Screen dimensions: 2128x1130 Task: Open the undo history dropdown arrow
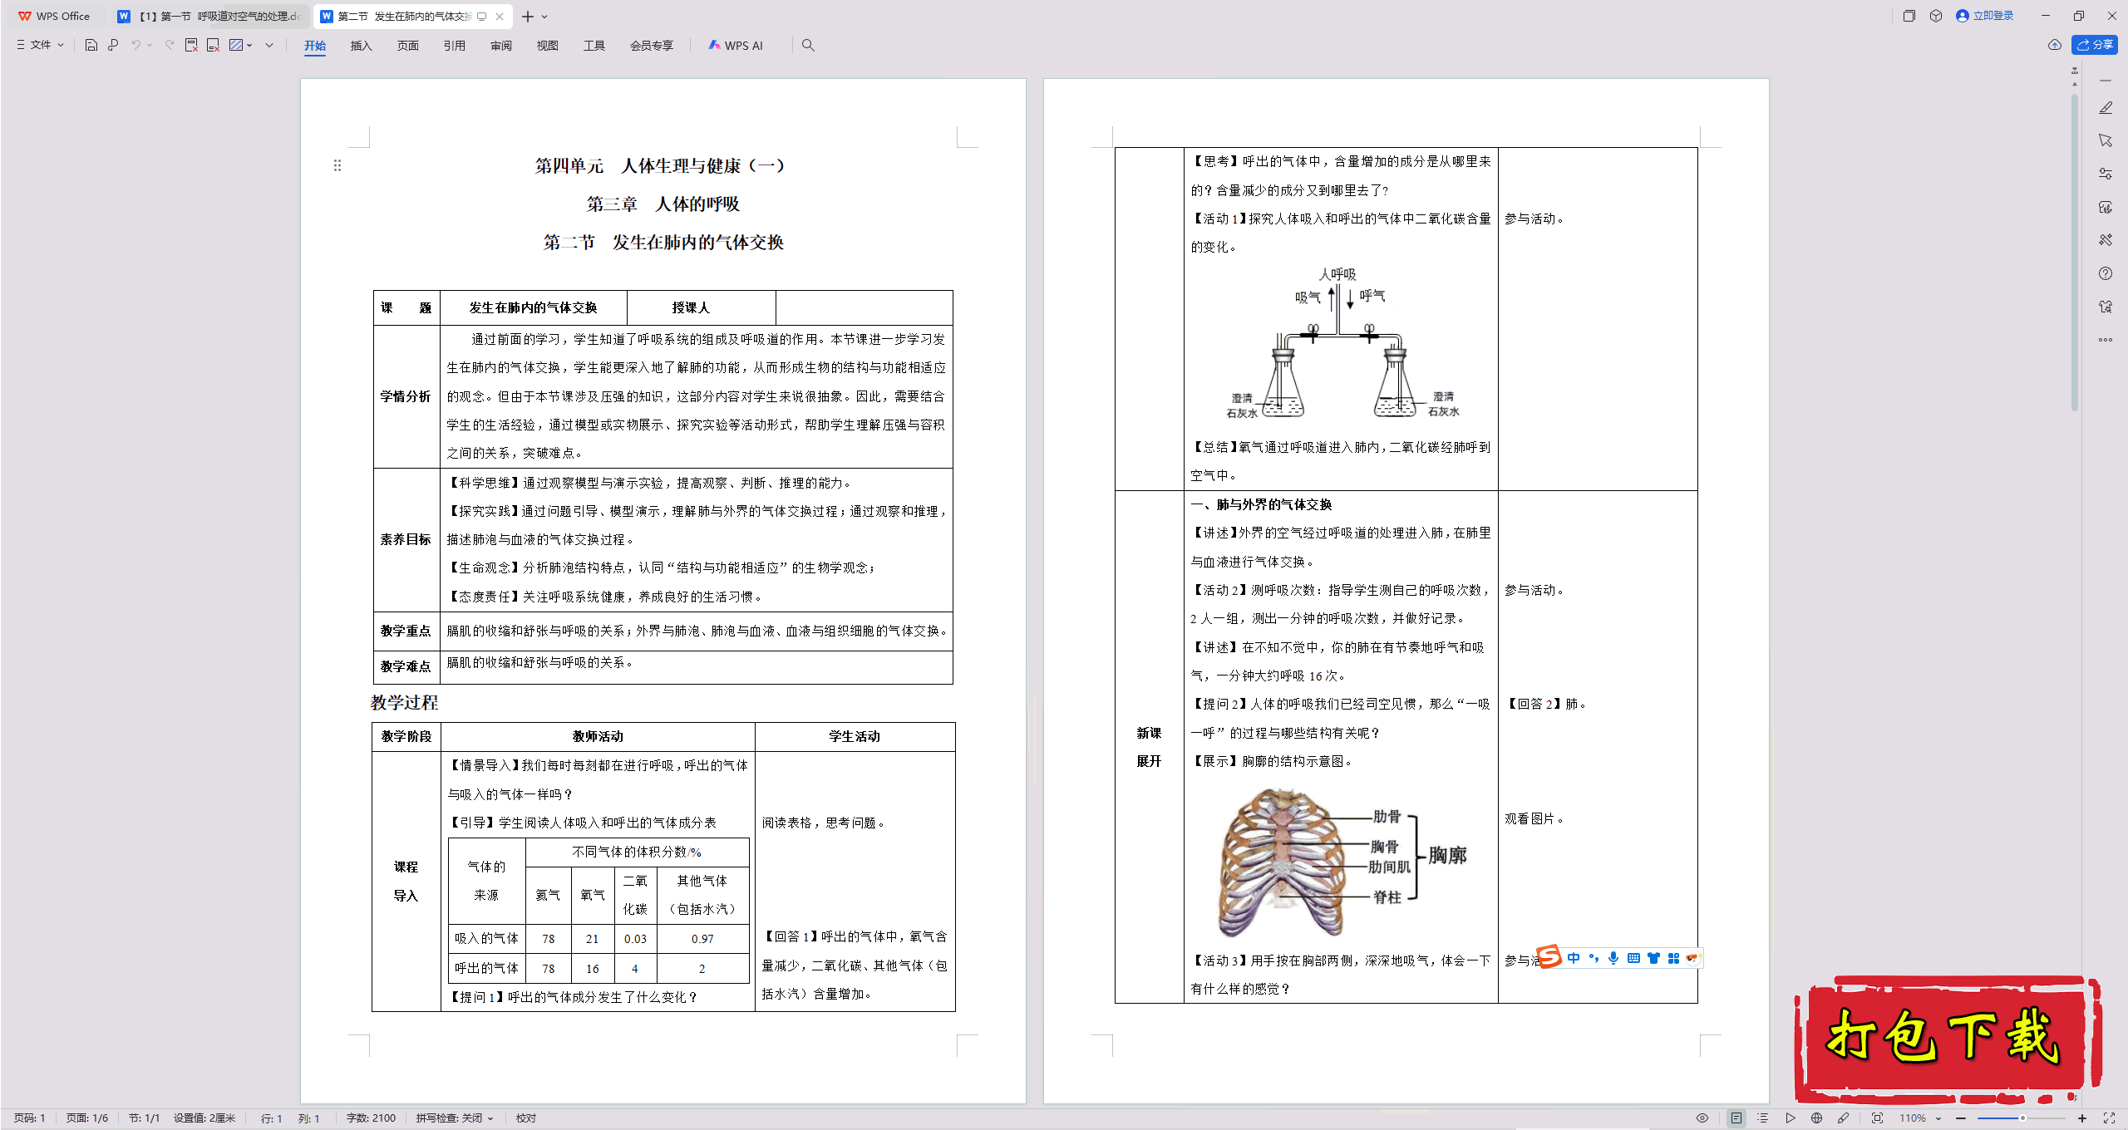point(150,45)
